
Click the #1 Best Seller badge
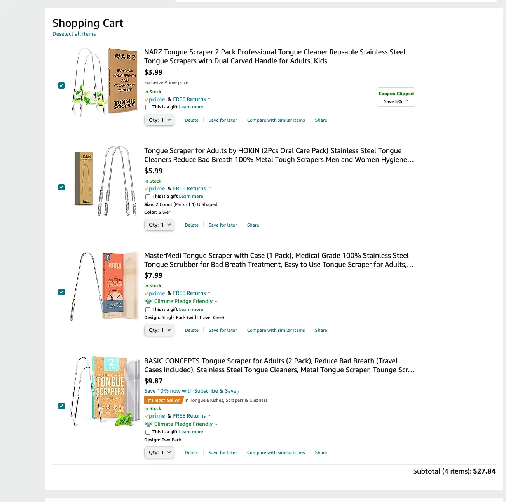pos(164,400)
